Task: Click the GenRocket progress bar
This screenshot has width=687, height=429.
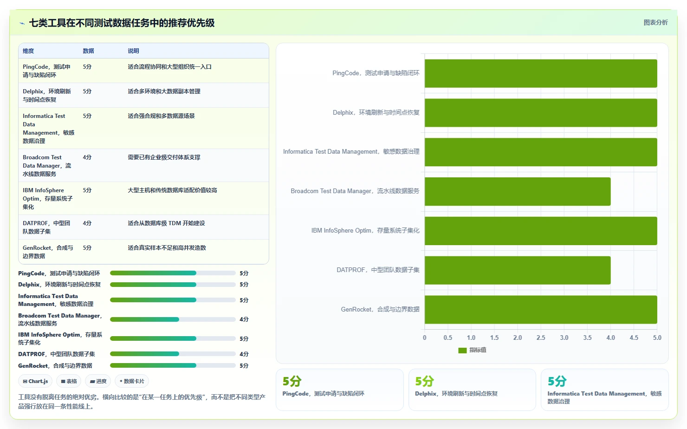Action: coord(173,365)
